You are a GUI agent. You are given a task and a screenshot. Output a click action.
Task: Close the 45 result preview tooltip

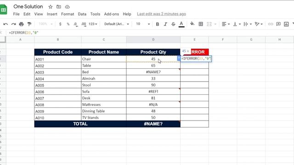point(188,51)
